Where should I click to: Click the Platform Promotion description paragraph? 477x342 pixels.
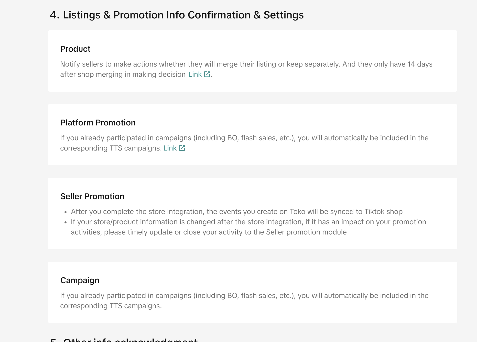coord(244,138)
